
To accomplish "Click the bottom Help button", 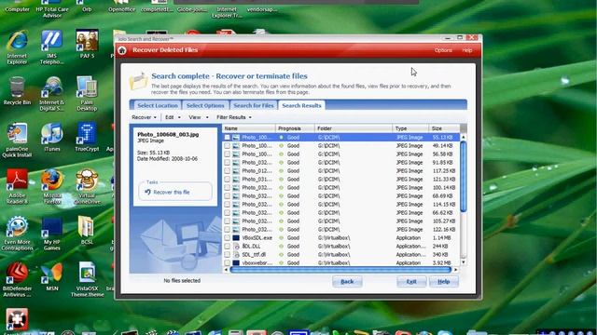I will 444,282.
